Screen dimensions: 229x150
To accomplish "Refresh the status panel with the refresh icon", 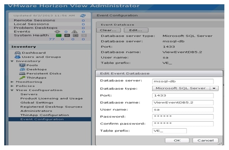I will tap(83, 16).
